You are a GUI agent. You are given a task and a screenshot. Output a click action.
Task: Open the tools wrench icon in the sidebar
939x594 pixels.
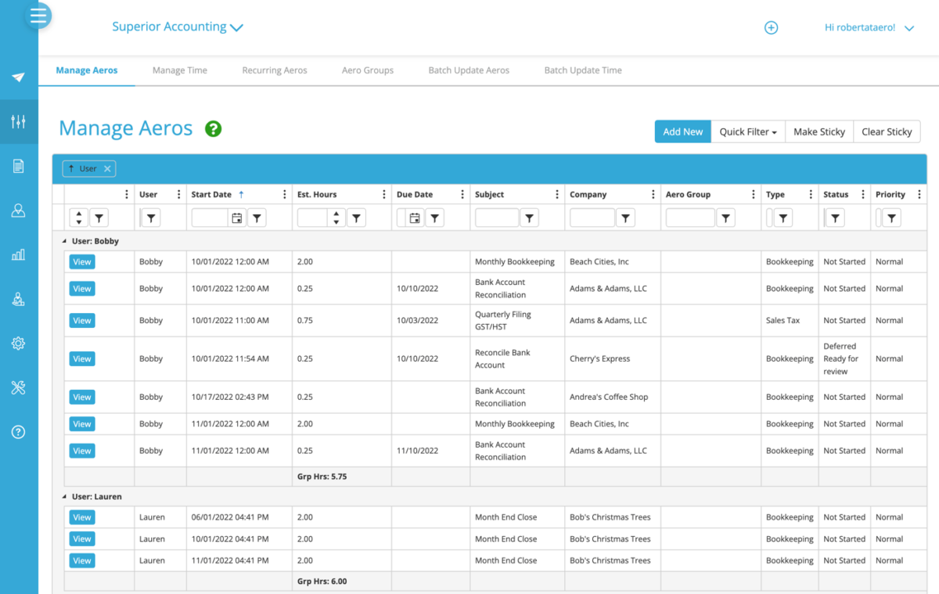tap(18, 387)
